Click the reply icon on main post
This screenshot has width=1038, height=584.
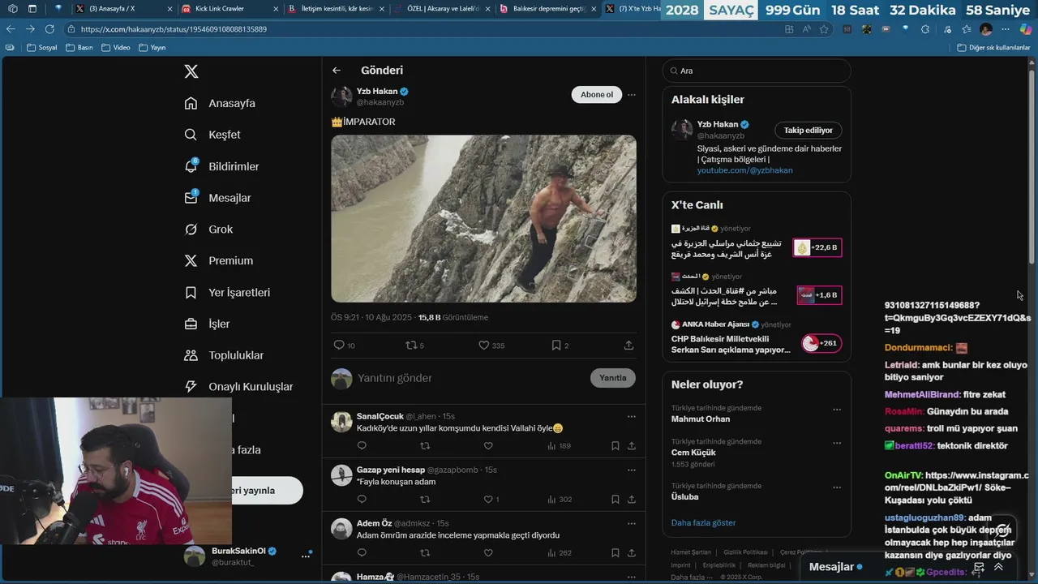coord(339,345)
